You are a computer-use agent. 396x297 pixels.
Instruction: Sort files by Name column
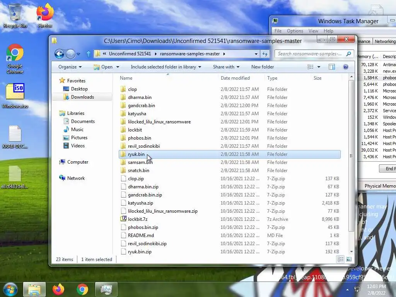(168, 78)
